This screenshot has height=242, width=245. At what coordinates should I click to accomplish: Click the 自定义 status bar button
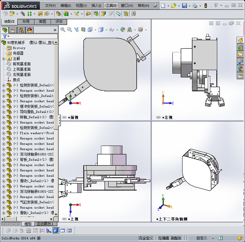point(202,238)
